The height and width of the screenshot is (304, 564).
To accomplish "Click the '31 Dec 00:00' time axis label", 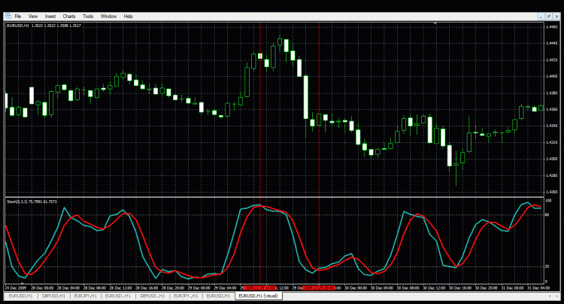I will pyautogui.click(x=513, y=287).
